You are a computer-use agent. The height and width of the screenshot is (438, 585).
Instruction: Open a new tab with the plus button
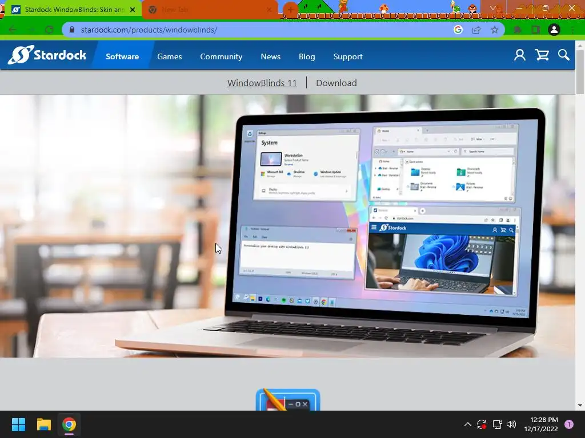coord(290,10)
